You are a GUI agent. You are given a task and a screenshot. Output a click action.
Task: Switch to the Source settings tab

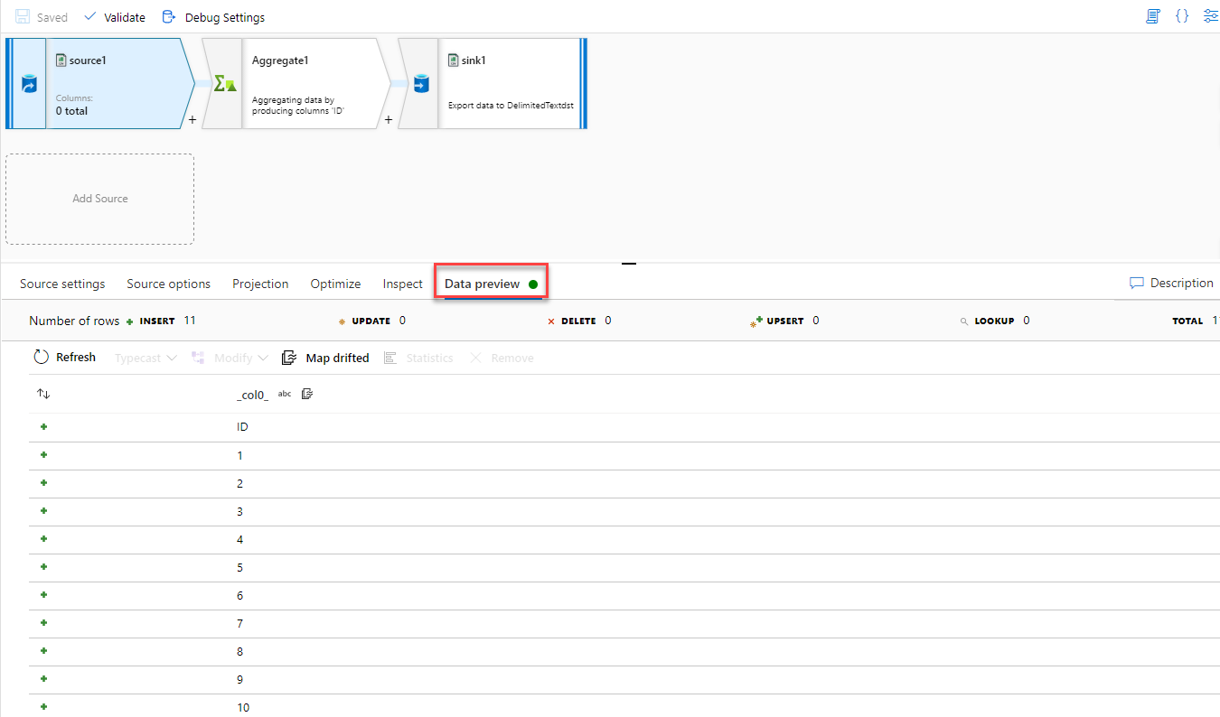(x=62, y=284)
